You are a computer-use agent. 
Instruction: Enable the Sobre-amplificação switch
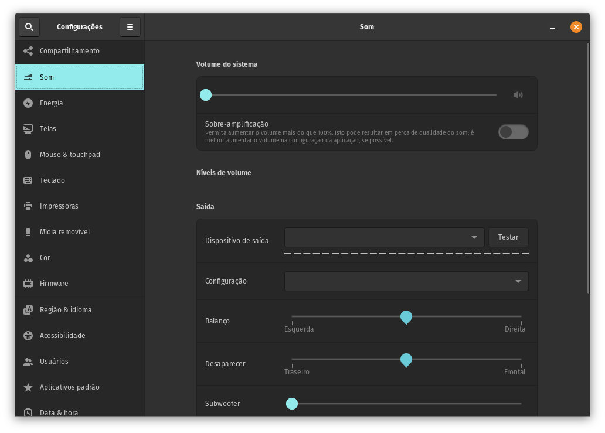pyautogui.click(x=513, y=132)
